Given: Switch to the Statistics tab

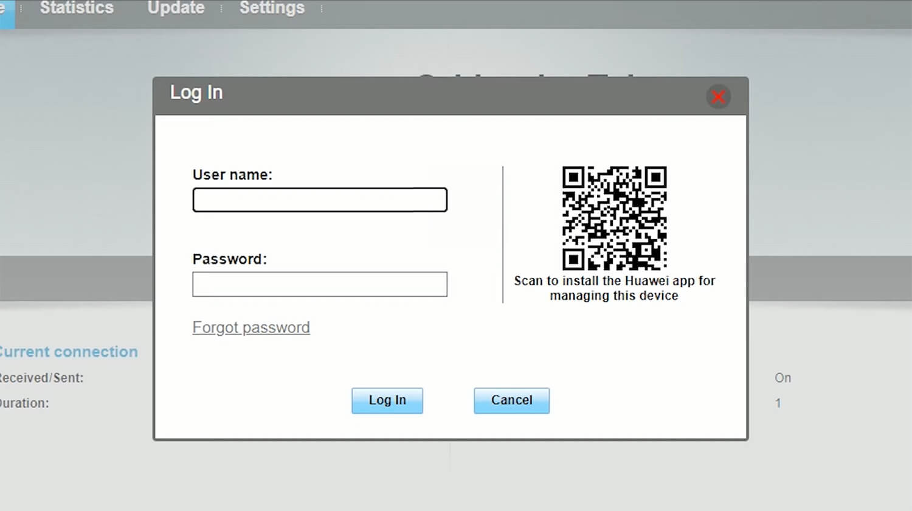Looking at the screenshot, I should coord(77,9).
